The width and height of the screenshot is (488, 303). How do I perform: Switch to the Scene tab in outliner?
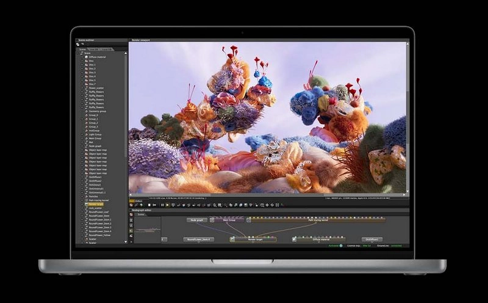82,49
